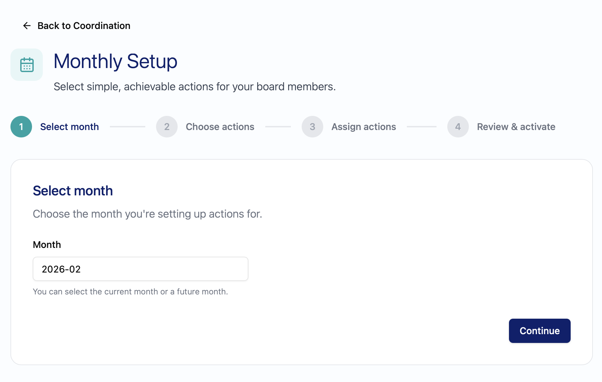The image size is (602, 382).
Task: Click step 3 circle indicator
Action: pos(312,127)
